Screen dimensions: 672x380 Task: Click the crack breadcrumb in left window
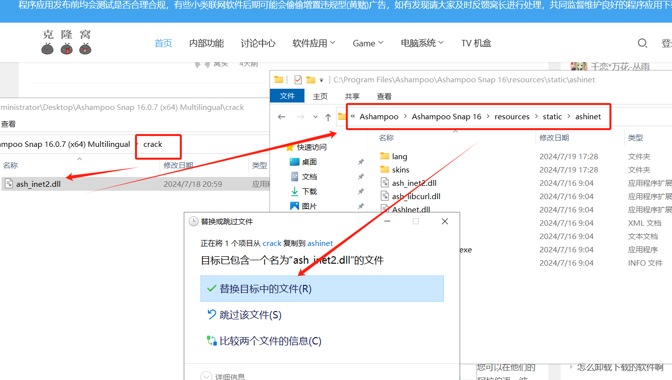pyautogui.click(x=153, y=144)
